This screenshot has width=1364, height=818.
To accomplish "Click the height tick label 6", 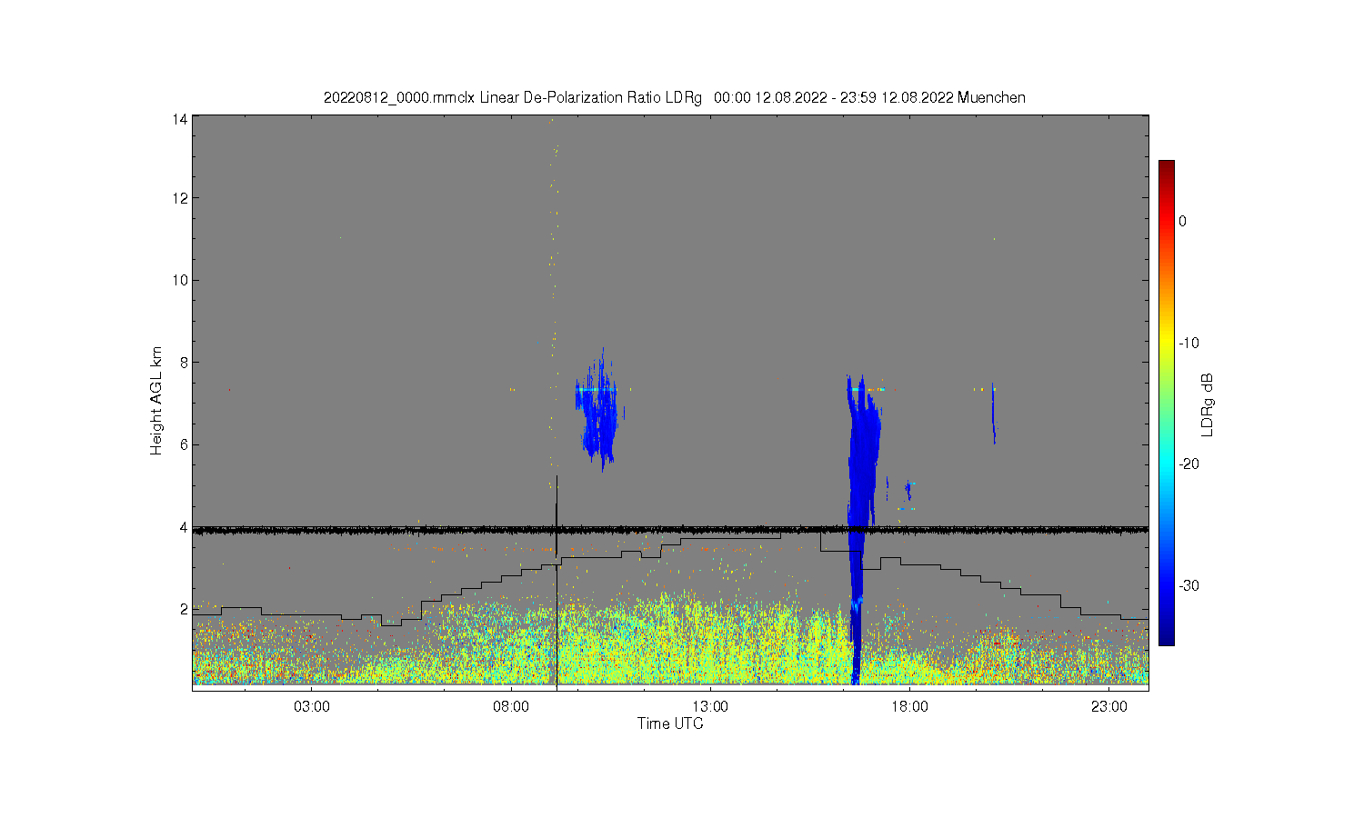I will (184, 444).
